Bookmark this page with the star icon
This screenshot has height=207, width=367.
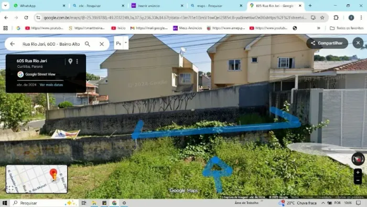tap(322, 17)
